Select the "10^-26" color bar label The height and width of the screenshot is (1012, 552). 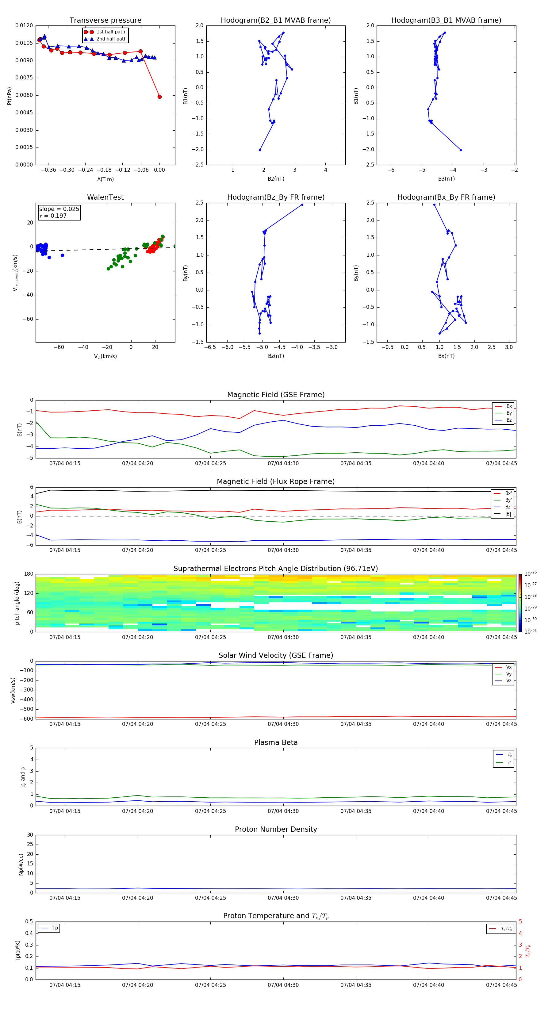[531, 573]
